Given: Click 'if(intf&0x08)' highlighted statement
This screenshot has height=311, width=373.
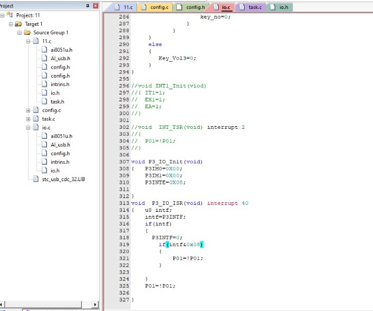Looking at the screenshot, I should coord(181,244).
